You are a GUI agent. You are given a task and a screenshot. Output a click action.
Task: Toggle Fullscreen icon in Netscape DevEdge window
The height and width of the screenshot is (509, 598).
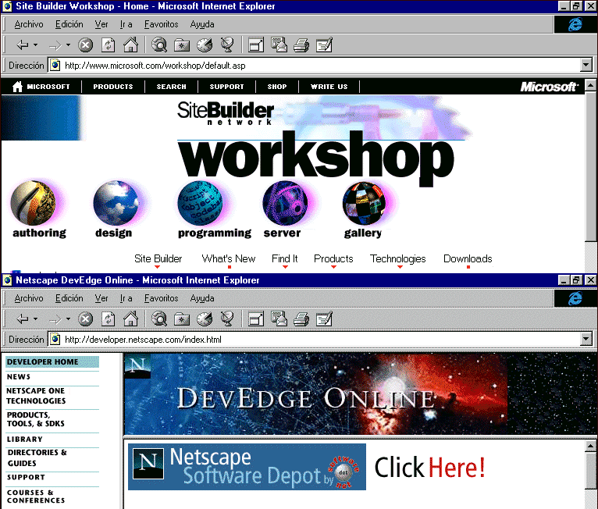pos(256,319)
